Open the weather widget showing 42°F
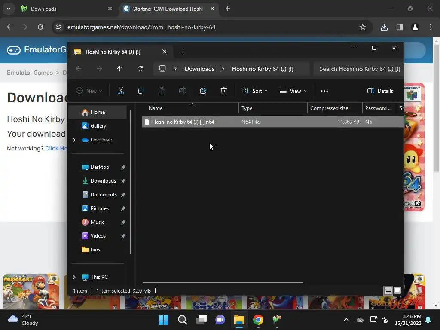440x330 pixels. click(x=23, y=320)
